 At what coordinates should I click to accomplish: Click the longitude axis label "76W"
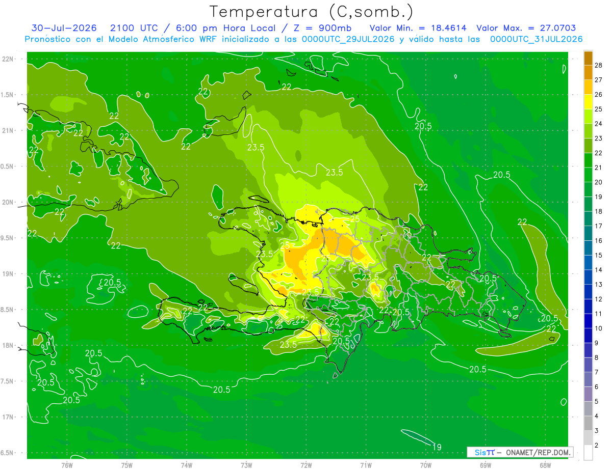[x=67, y=465]
